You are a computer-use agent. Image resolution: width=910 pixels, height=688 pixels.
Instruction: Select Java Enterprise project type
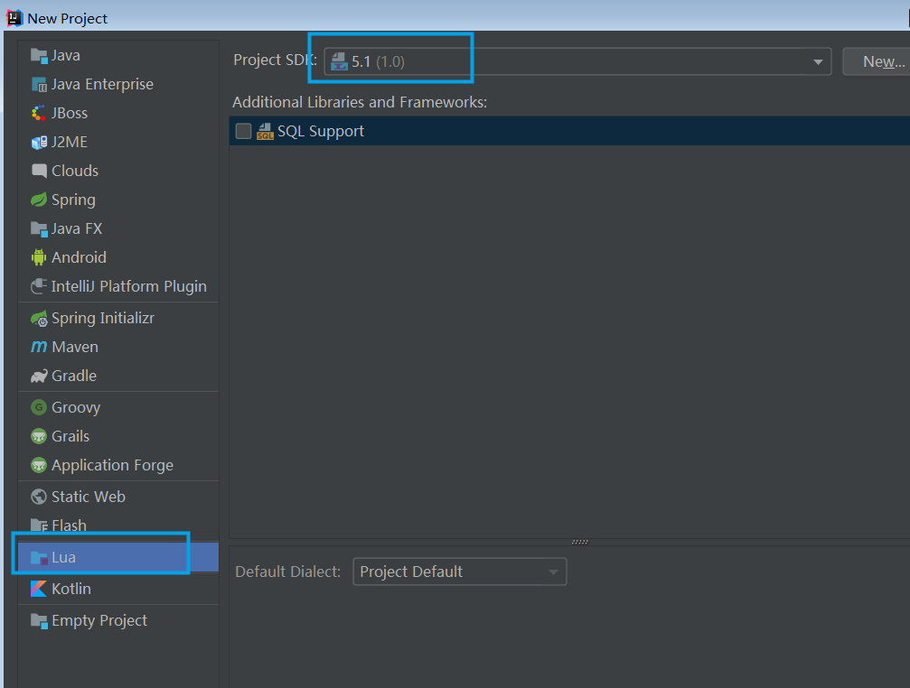pos(118,85)
